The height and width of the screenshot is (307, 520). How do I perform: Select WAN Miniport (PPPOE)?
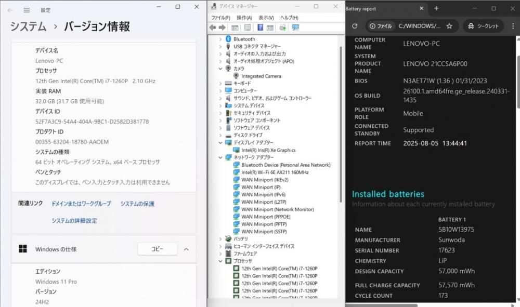point(266,217)
